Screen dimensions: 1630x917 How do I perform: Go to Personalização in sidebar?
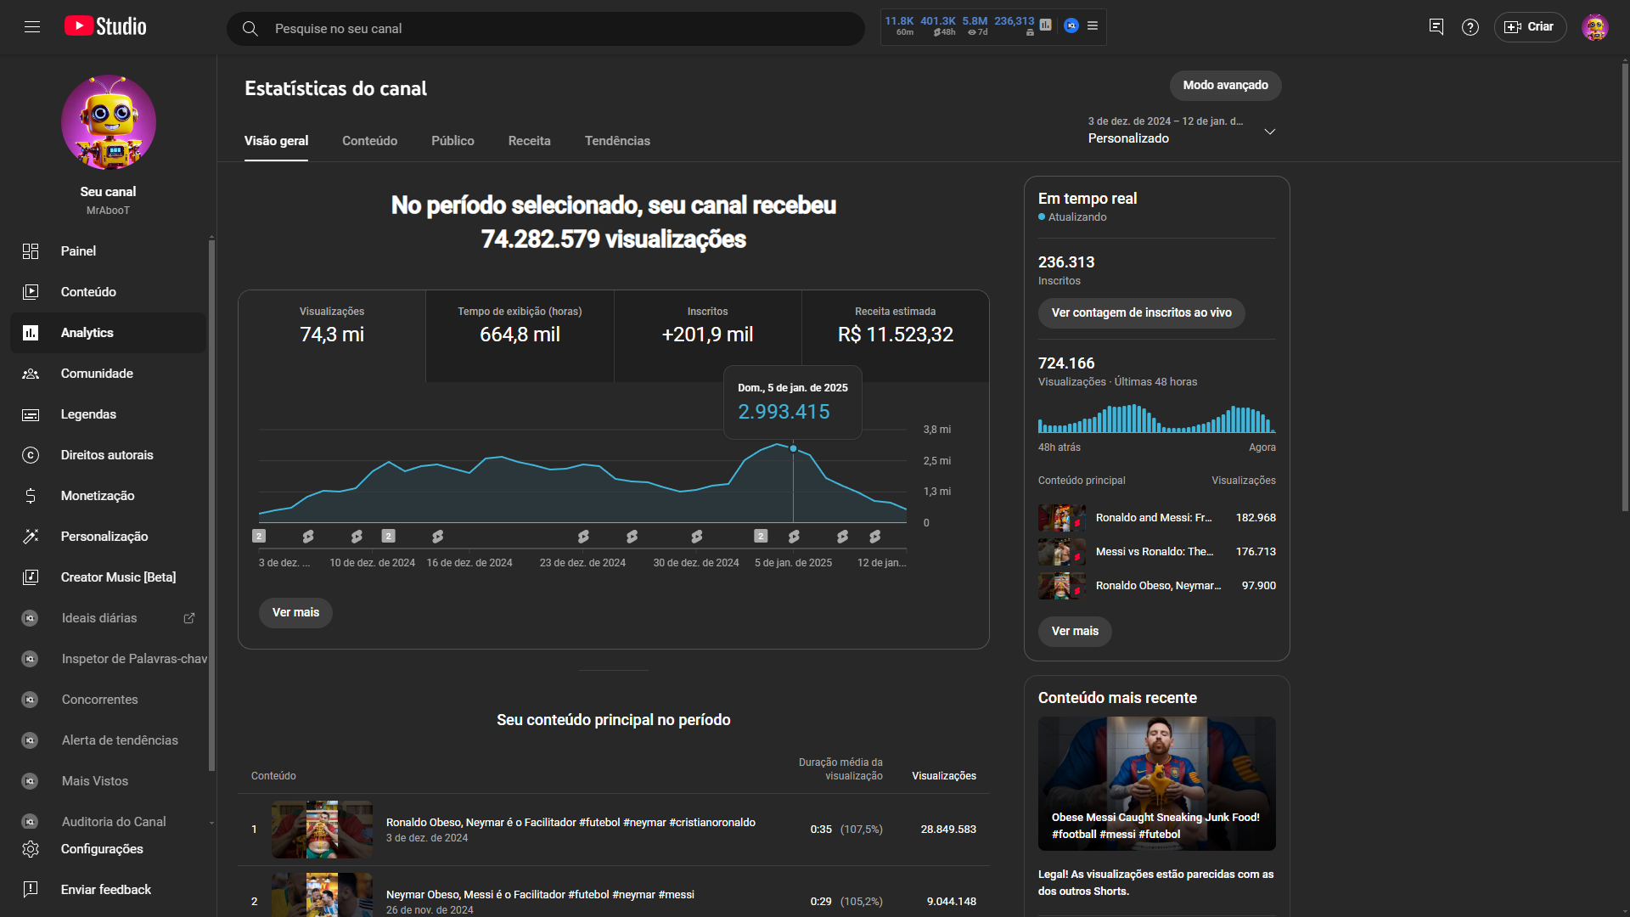coord(104,537)
